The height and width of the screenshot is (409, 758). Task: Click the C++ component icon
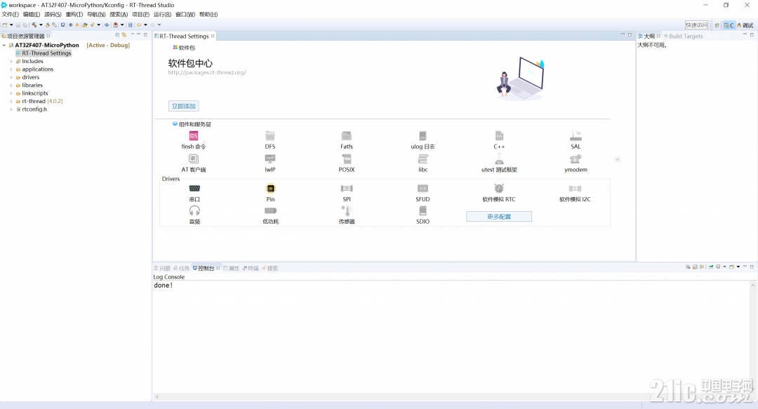pos(500,136)
